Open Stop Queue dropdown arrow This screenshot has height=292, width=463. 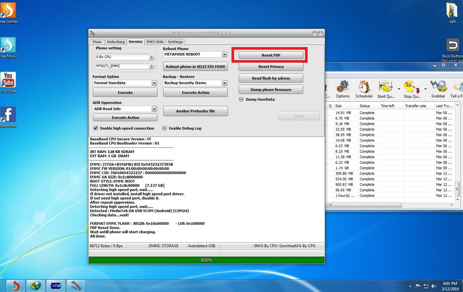425,89
